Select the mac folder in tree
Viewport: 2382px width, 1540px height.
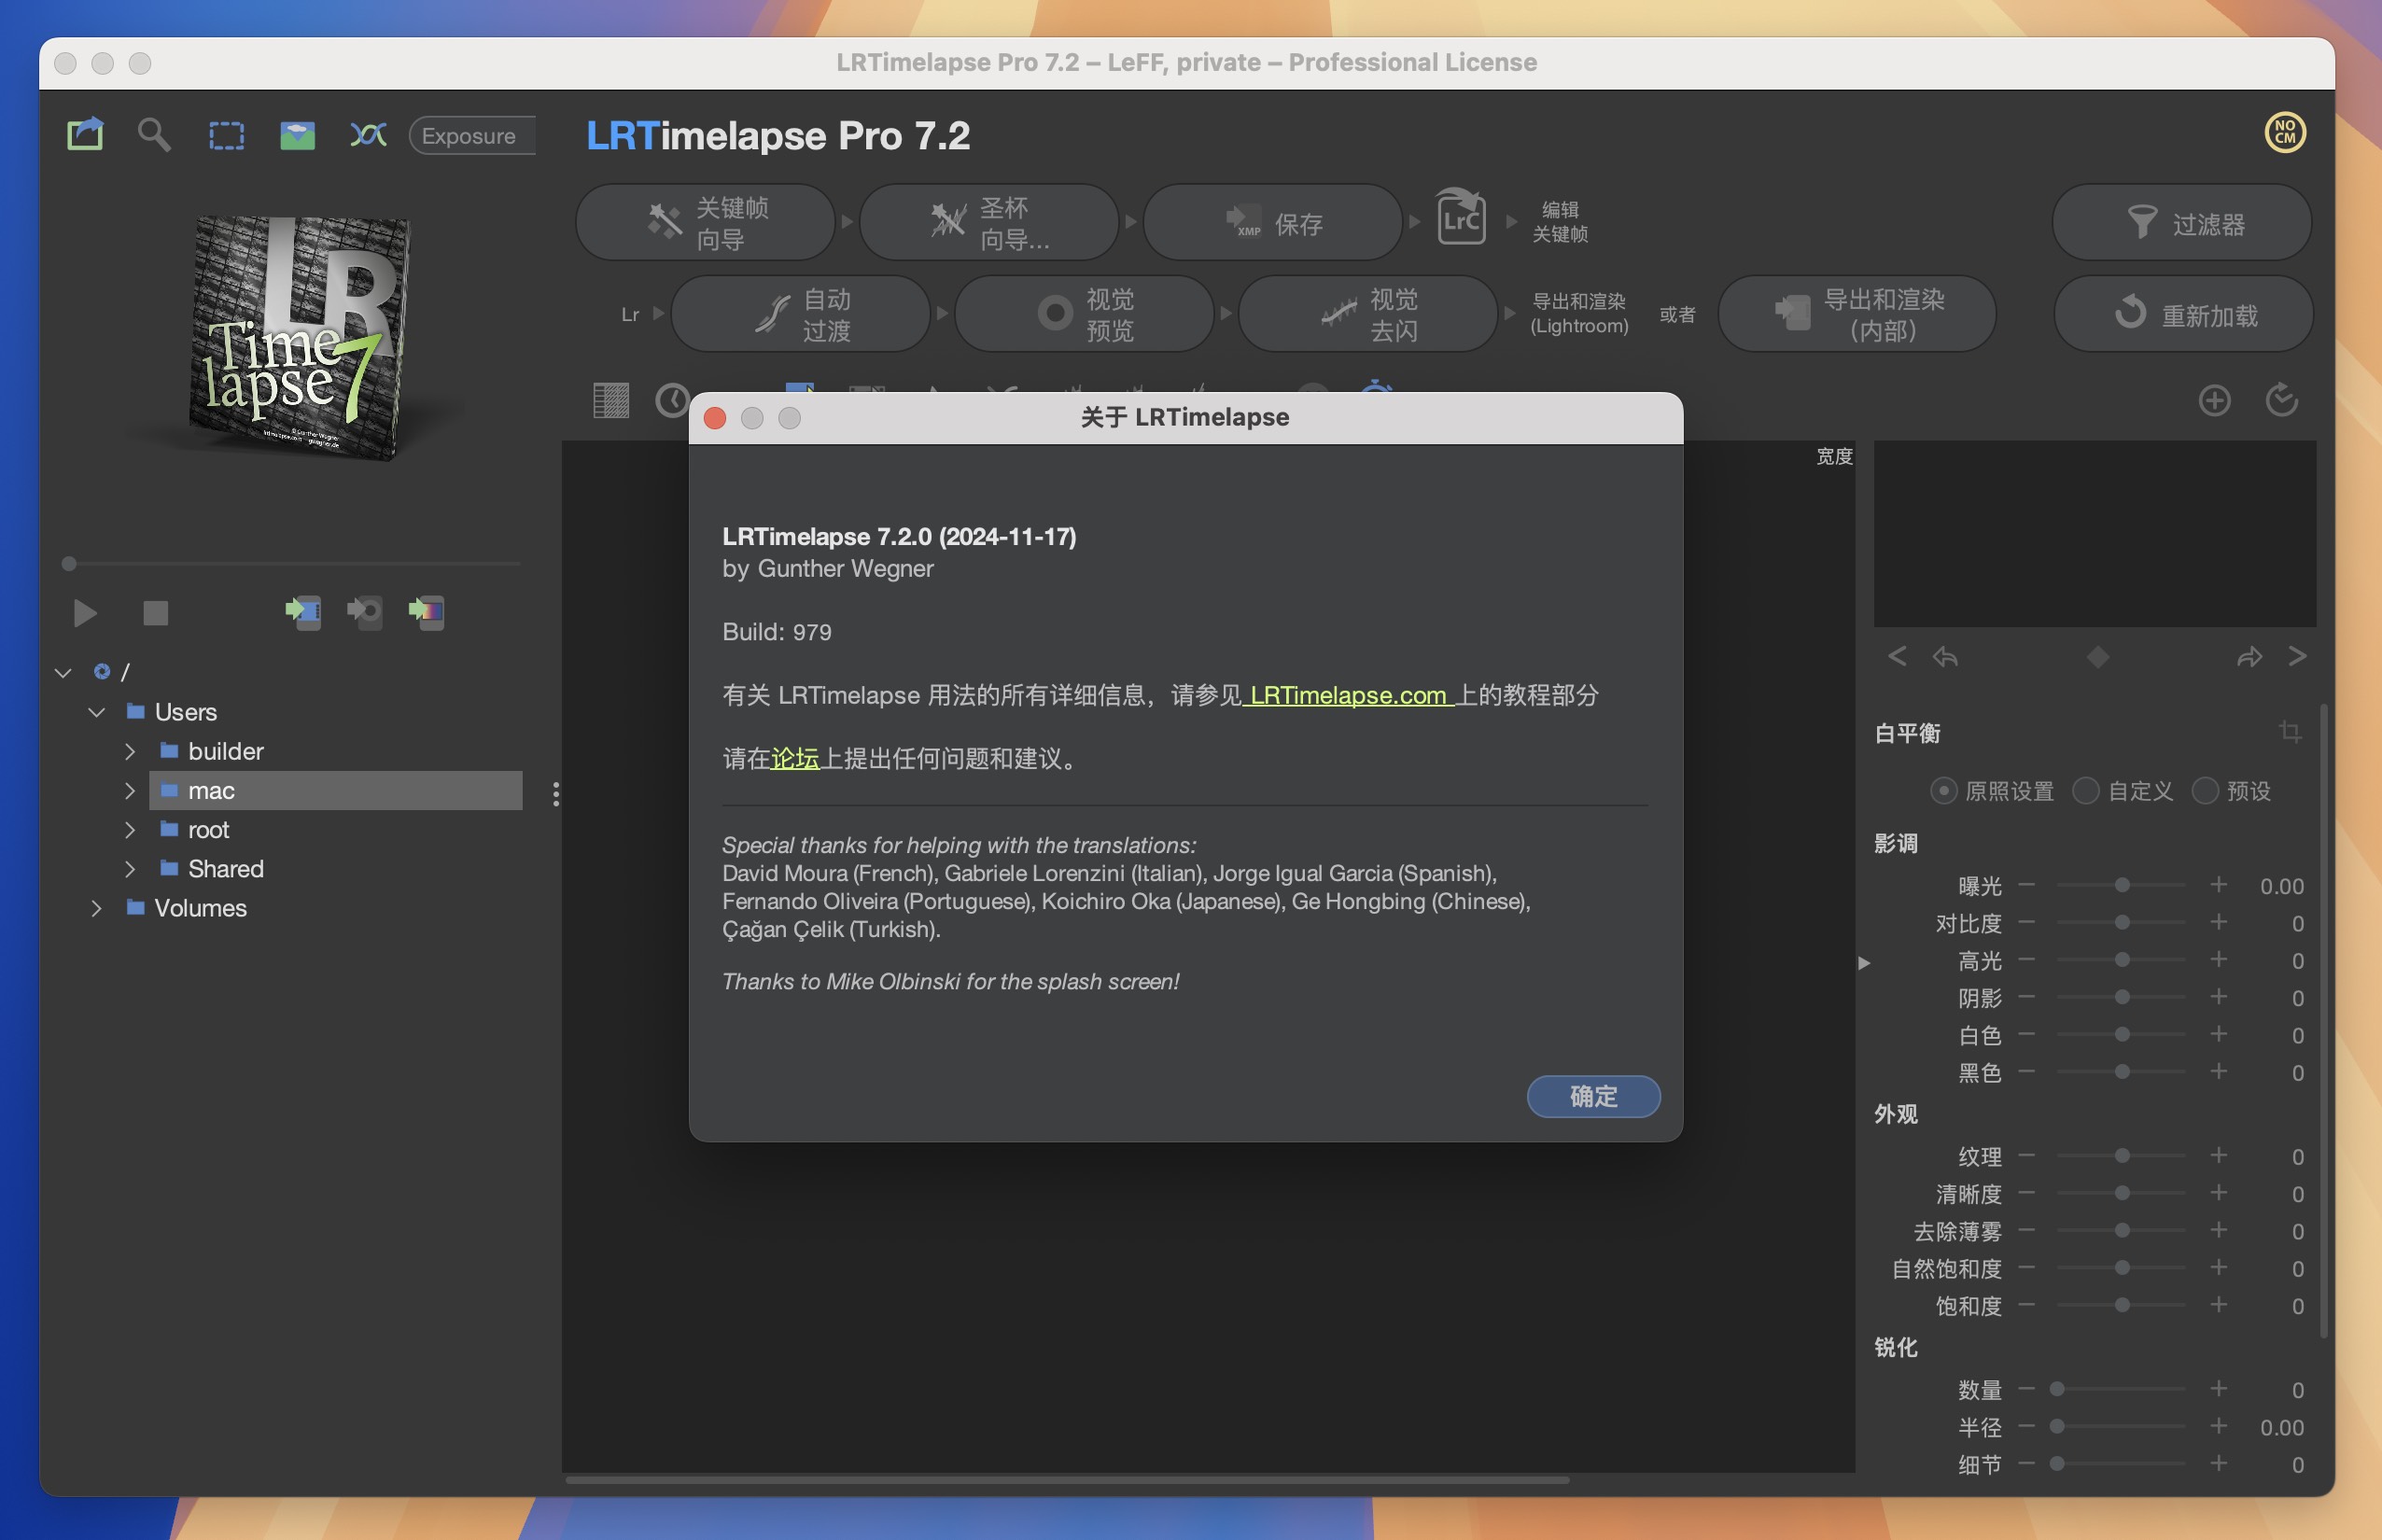(336, 790)
